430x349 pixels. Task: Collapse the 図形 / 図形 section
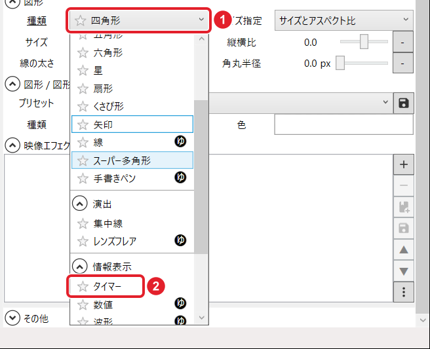[12, 84]
